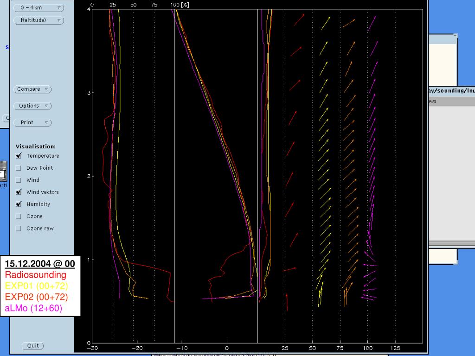Screen dimensions: 475x356
Task: Click the EXP01 (00+72) legend entry
Action: tap(36, 286)
